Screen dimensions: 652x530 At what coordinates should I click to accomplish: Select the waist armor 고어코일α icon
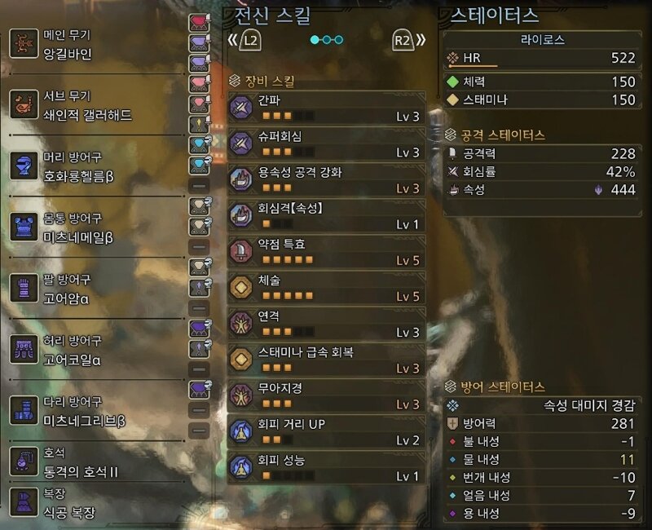[24, 349]
